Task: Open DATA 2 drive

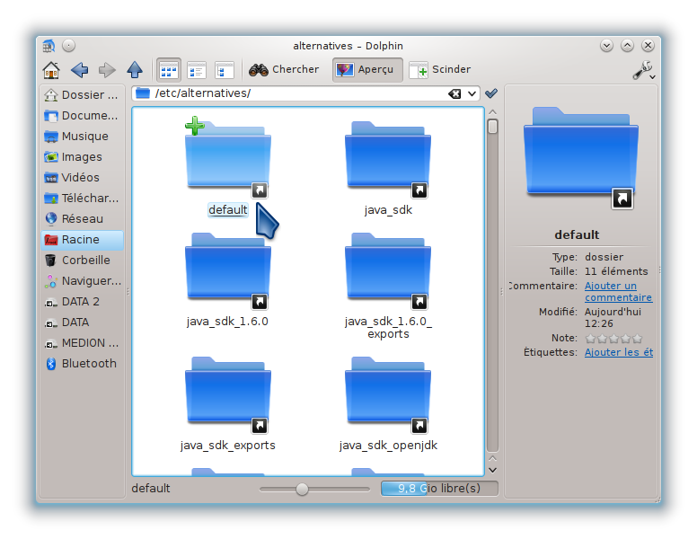Action: pos(82,302)
